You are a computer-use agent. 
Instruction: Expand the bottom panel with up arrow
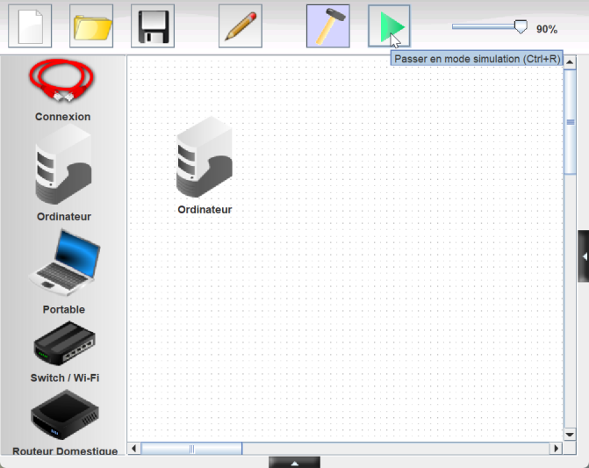click(x=294, y=462)
